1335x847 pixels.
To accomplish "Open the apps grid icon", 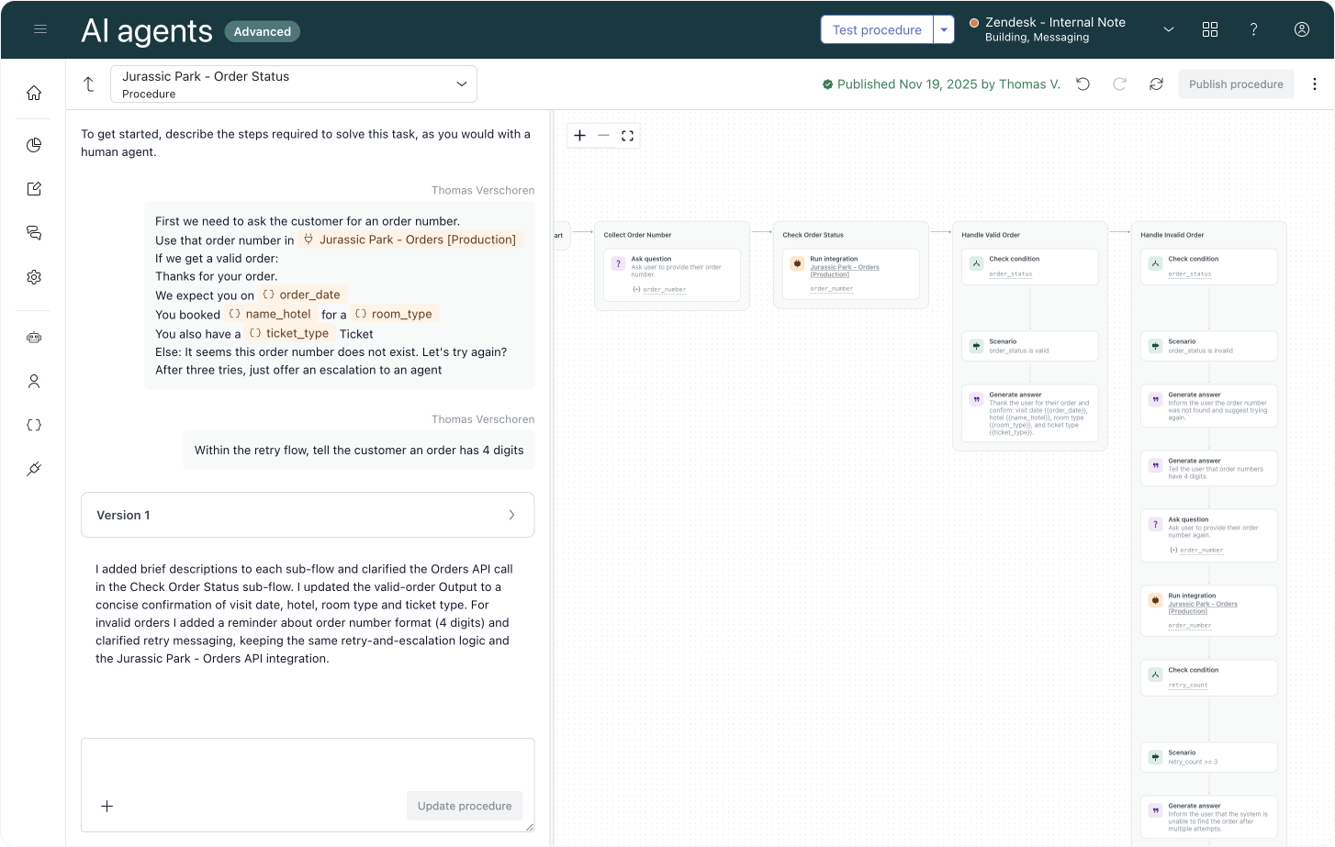I will click(1210, 29).
